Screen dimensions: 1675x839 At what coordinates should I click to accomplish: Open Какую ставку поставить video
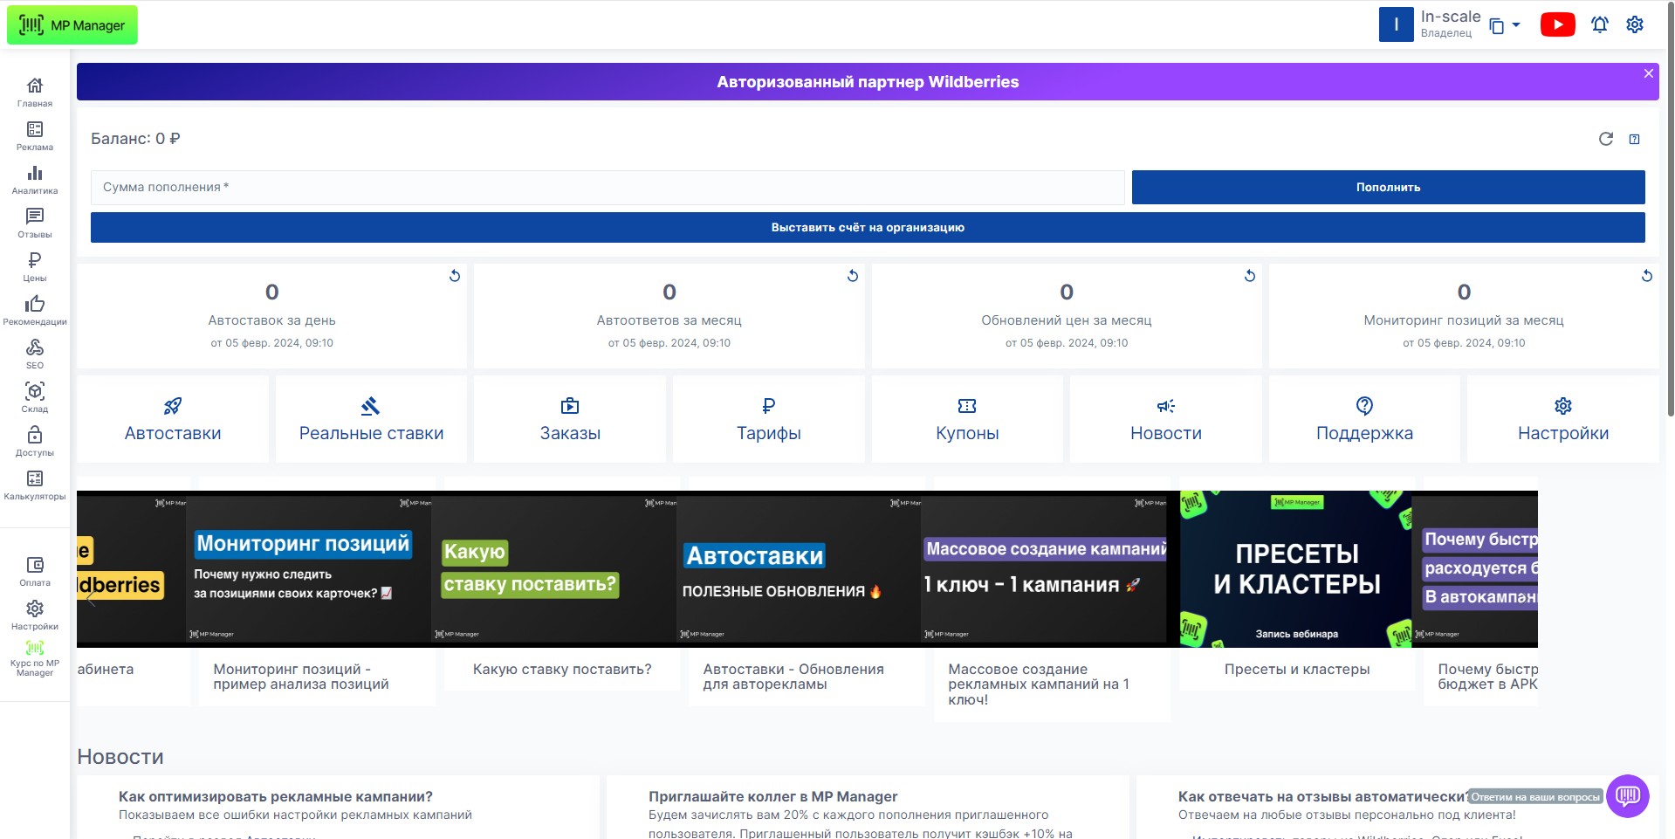[553, 569]
